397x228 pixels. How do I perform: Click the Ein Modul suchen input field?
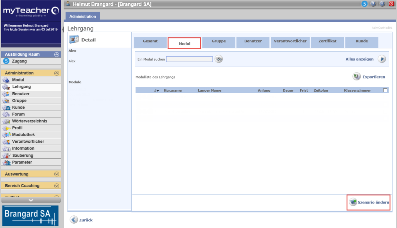pos(189,59)
